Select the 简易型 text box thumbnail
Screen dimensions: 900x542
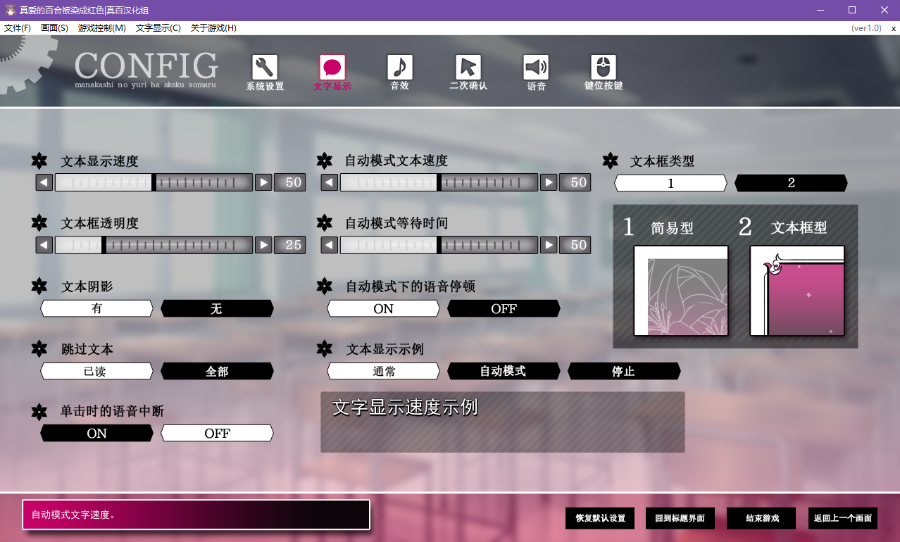tap(681, 291)
